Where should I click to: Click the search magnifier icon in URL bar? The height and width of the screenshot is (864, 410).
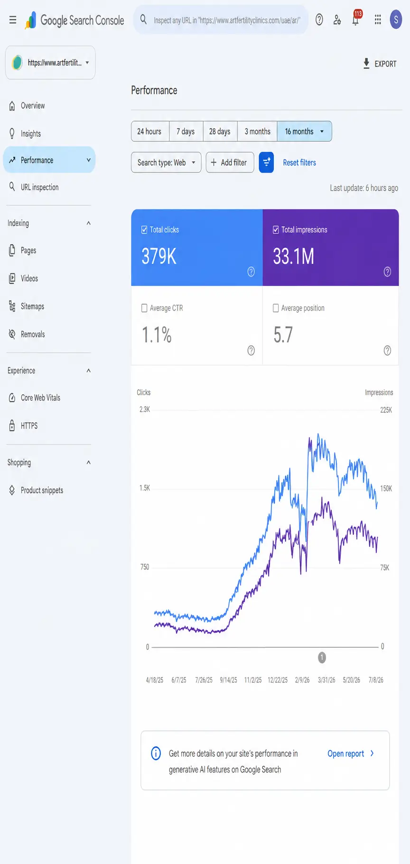tap(143, 19)
